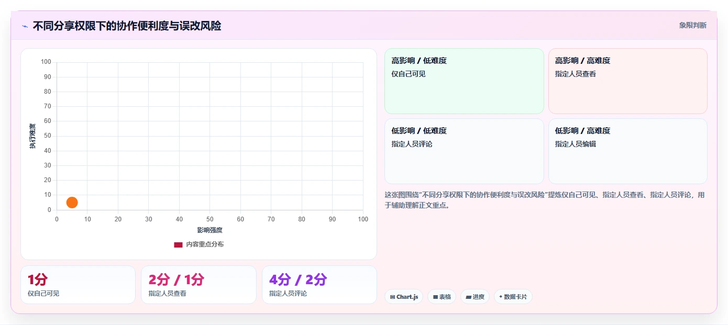Click the sparkle icon in 数据卡片 tag
Viewport: 728px width, 325px height.
pyautogui.click(x=501, y=297)
